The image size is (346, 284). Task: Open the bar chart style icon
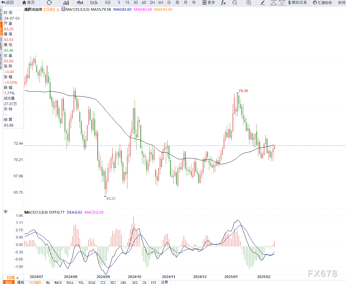click(x=66, y=3)
